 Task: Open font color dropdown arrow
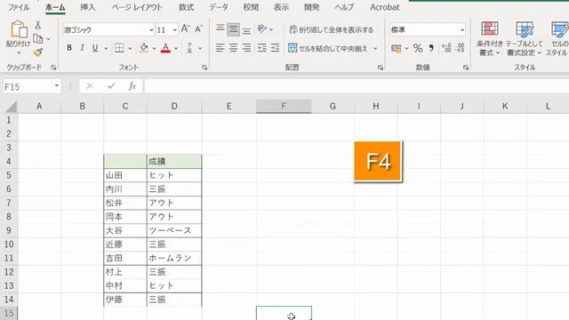pyautogui.click(x=176, y=48)
